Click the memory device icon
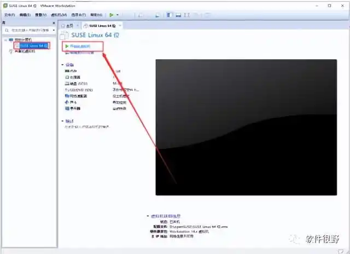The image size is (350, 254). [x=67, y=71]
